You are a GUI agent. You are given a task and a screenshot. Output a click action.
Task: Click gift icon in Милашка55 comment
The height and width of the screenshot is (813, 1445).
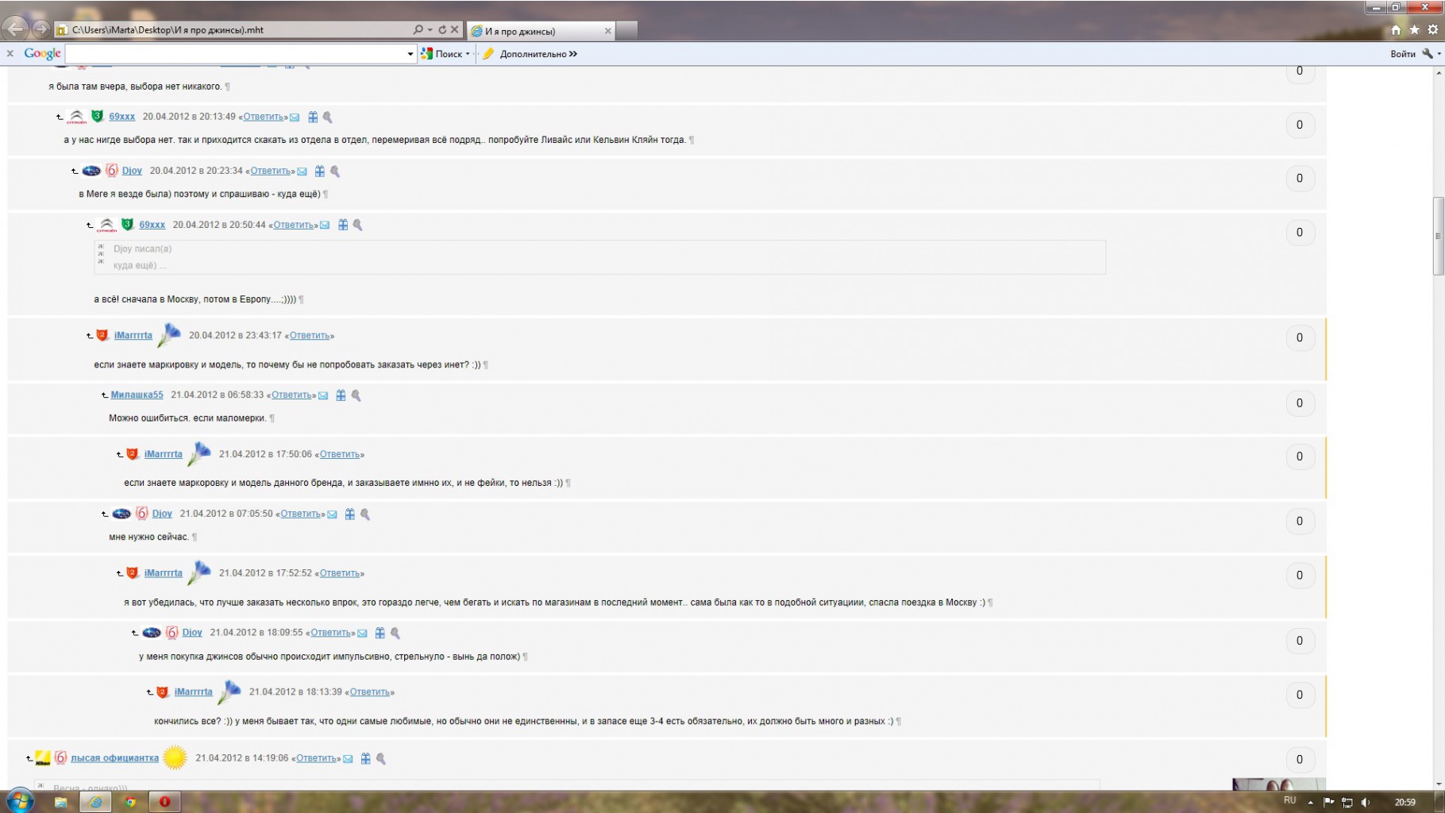point(341,395)
